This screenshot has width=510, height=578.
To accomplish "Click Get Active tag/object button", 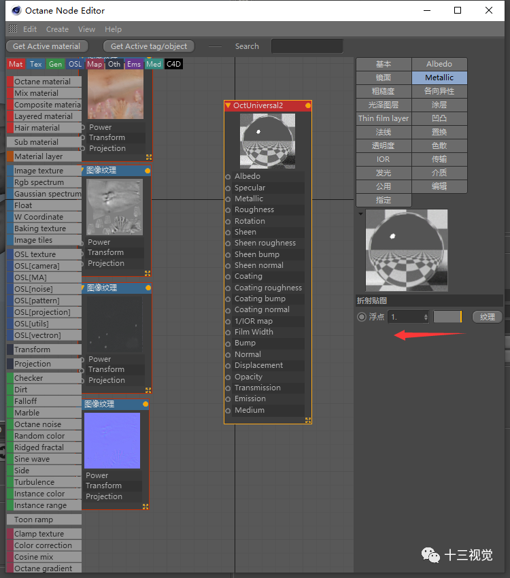I will [x=149, y=46].
